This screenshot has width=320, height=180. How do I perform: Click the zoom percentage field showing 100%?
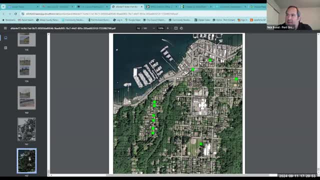click(x=161, y=28)
